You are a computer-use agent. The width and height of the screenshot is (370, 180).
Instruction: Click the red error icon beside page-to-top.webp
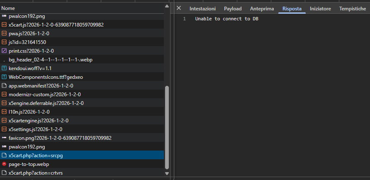pos(4,164)
